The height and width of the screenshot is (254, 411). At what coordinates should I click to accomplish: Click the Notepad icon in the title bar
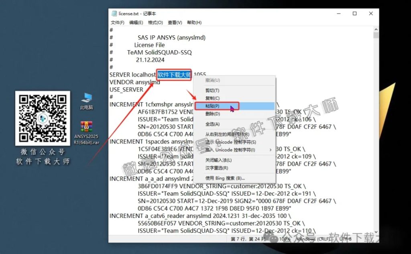click(114, 13)
